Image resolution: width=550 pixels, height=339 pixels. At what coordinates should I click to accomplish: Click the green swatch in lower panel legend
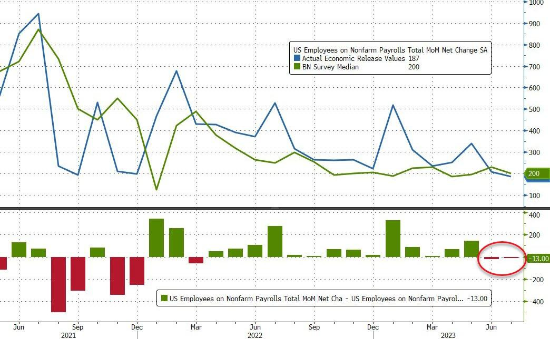click(x=164, y=299)
